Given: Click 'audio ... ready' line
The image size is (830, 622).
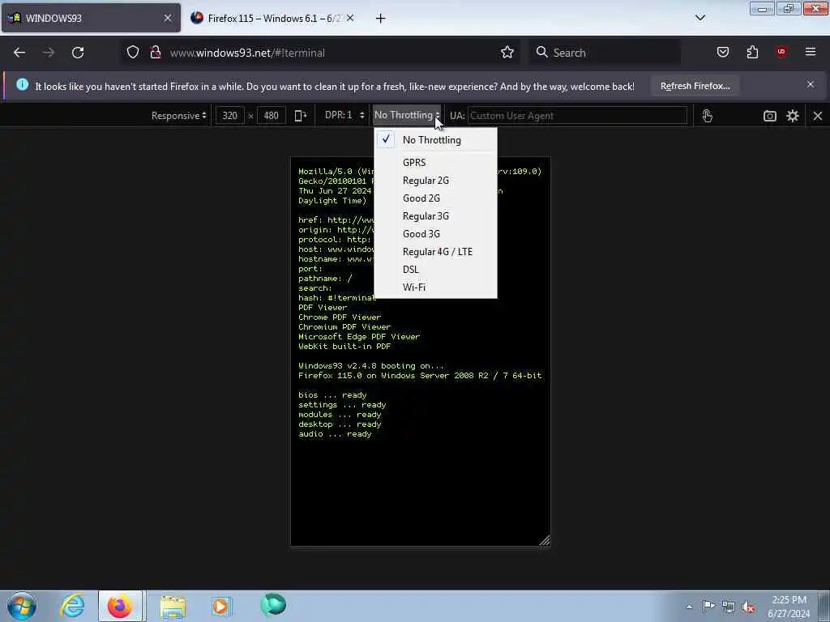Looking at the screenshot, I should [x=335, y=434].
